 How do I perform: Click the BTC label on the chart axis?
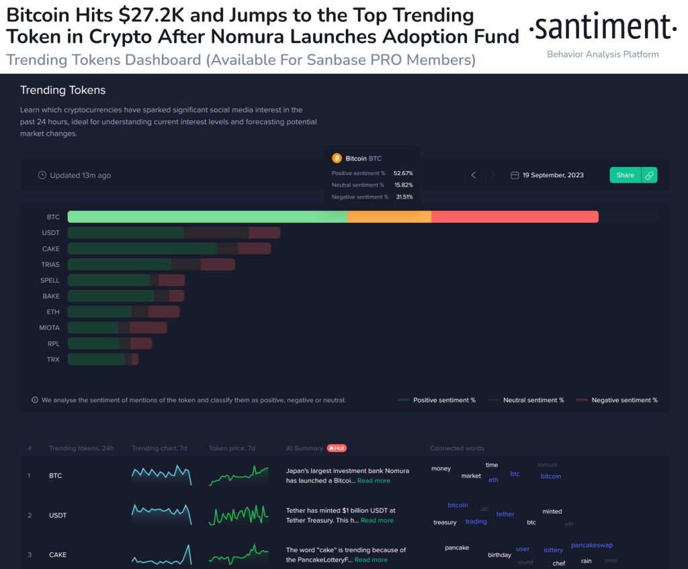(x=53, y=217)
